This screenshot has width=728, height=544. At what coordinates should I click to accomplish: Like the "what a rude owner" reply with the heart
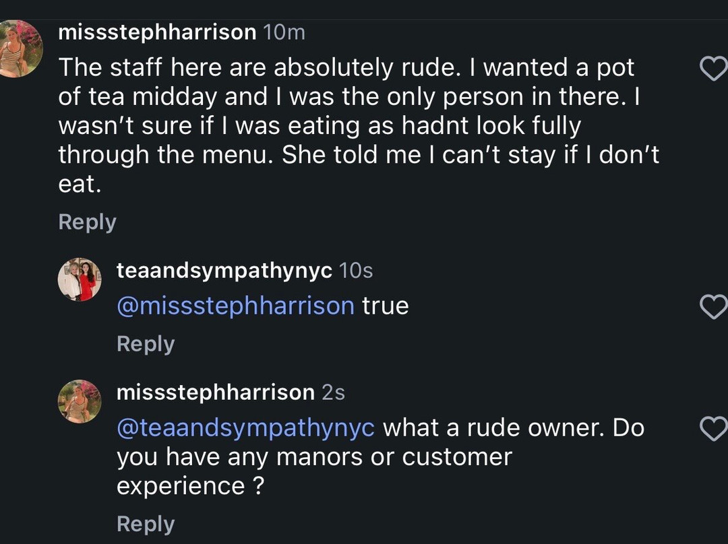714,428
